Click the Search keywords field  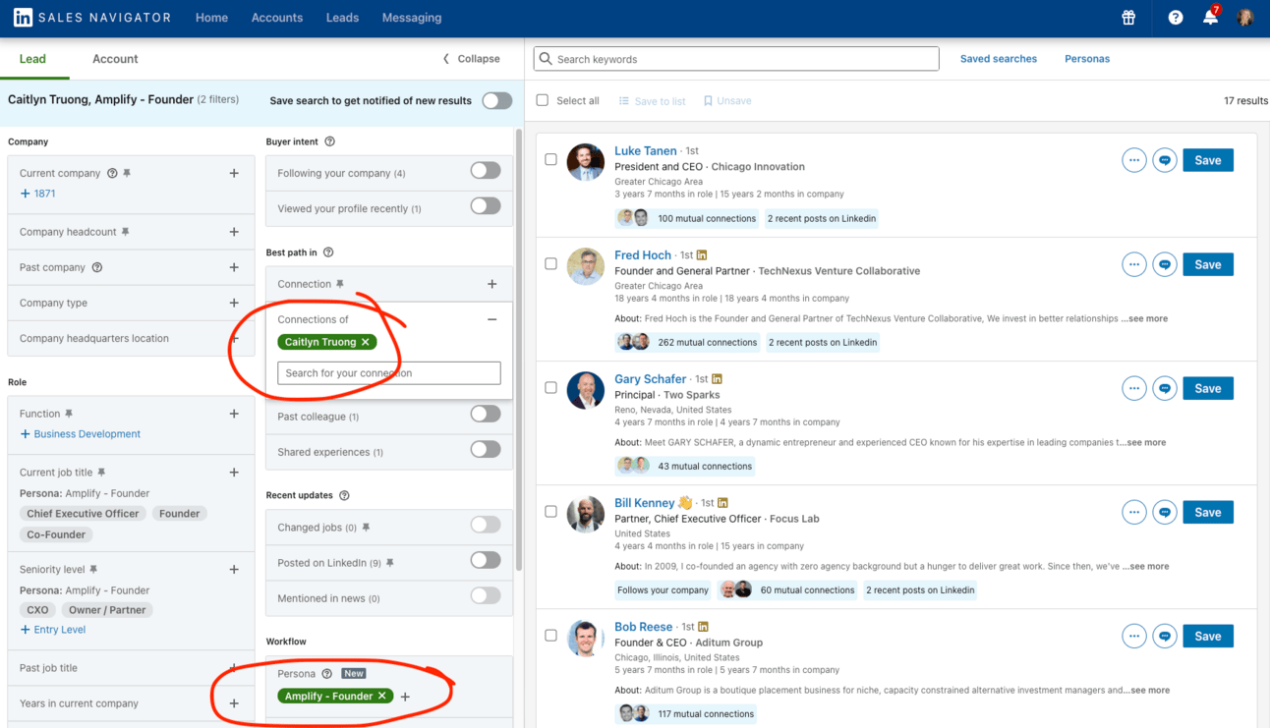click(736, 59)
